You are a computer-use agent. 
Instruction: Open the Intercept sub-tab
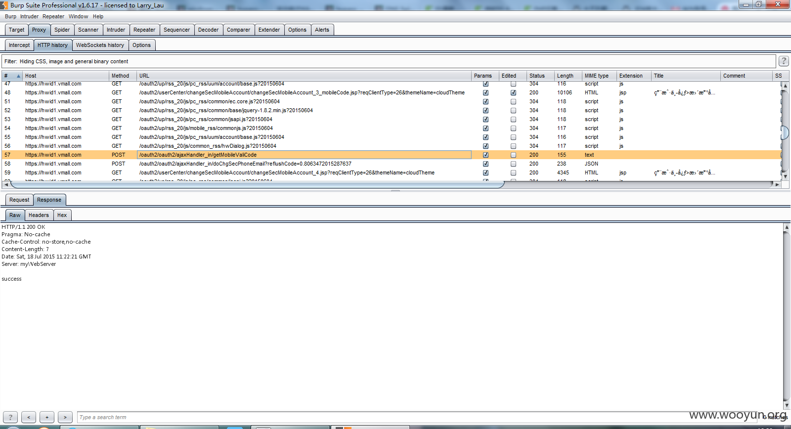[x=19, y=45]
